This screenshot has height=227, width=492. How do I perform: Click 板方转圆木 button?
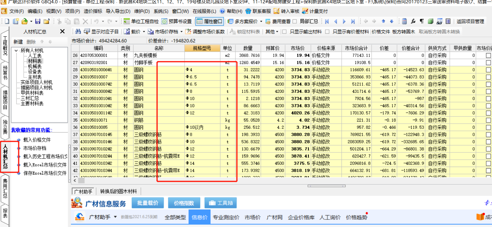click(x=403, y=32)
